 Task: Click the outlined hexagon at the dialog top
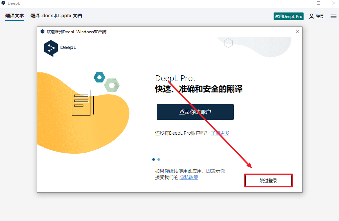click(x=228, y=43)
